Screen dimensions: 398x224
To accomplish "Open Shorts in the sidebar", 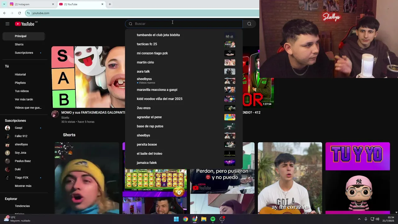I will click(24, 44).
